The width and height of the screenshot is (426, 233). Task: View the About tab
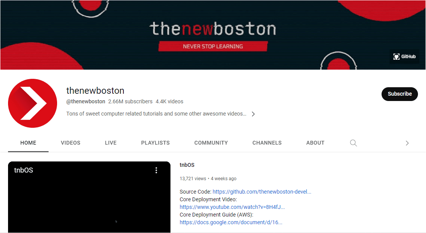point(315,143)
